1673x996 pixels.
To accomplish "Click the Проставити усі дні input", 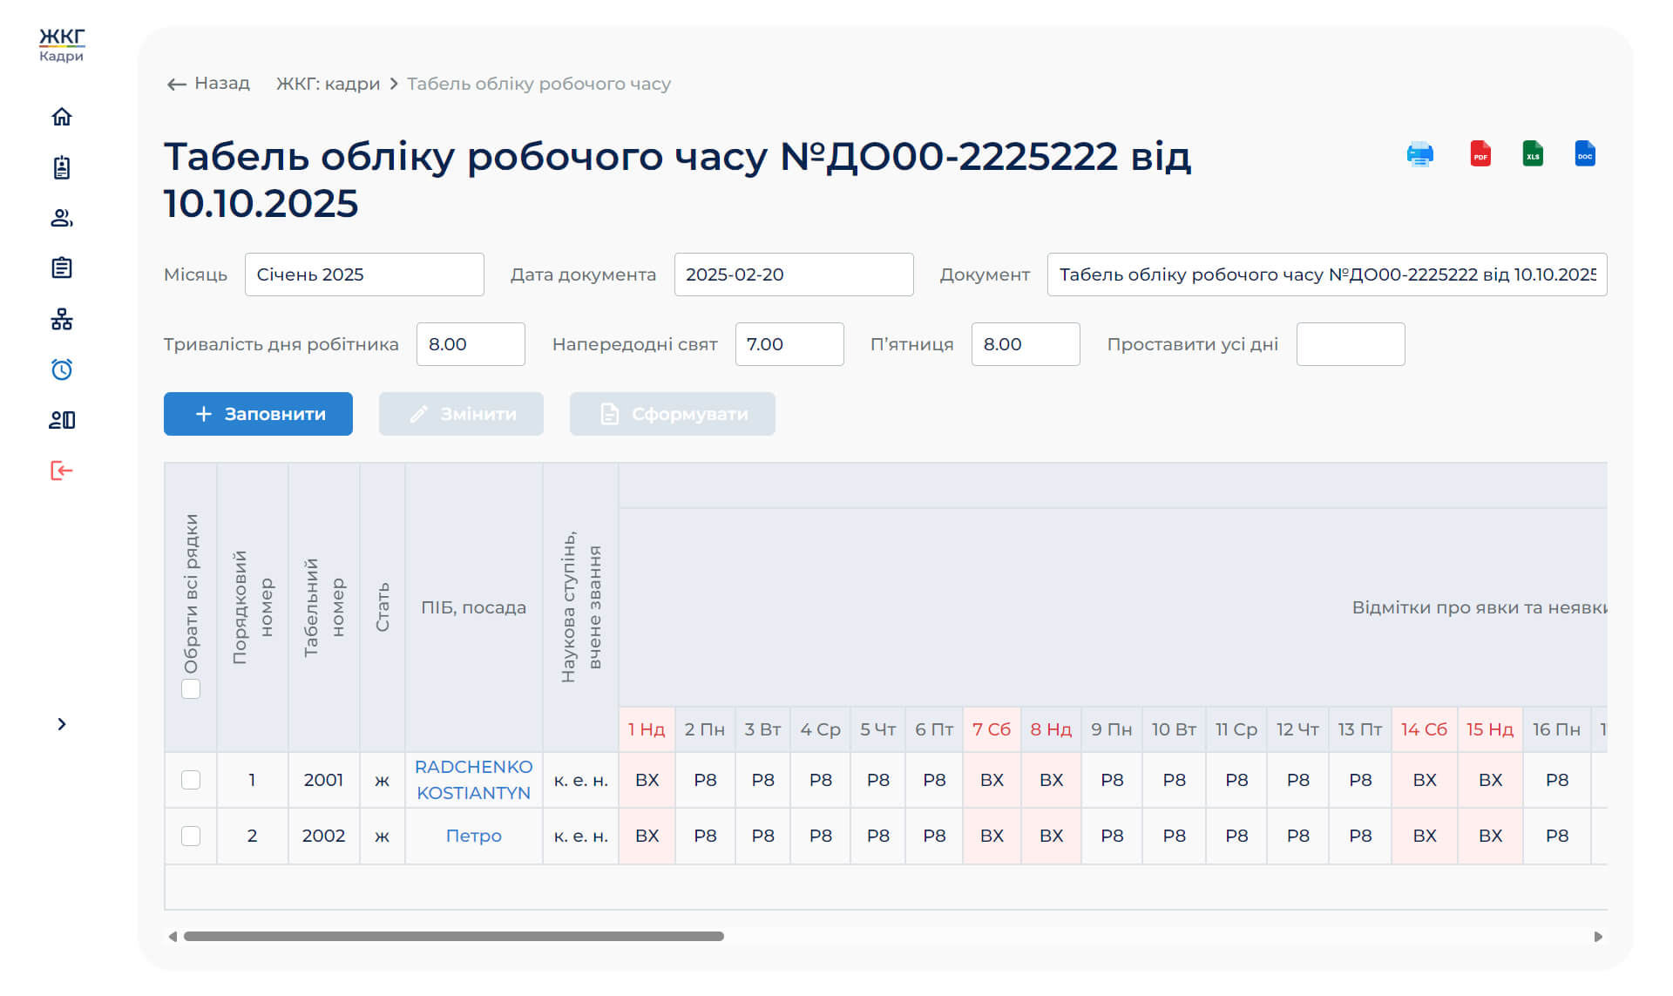I will tap(1350, 344).
